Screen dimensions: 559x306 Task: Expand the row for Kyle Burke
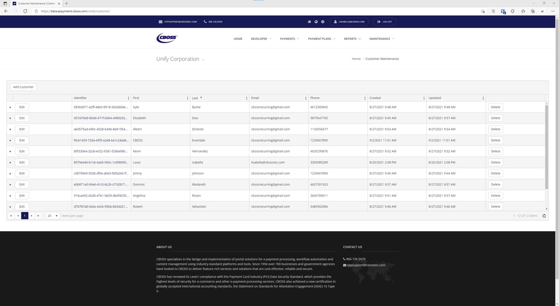pyautogui.click(x=10, y=107)
